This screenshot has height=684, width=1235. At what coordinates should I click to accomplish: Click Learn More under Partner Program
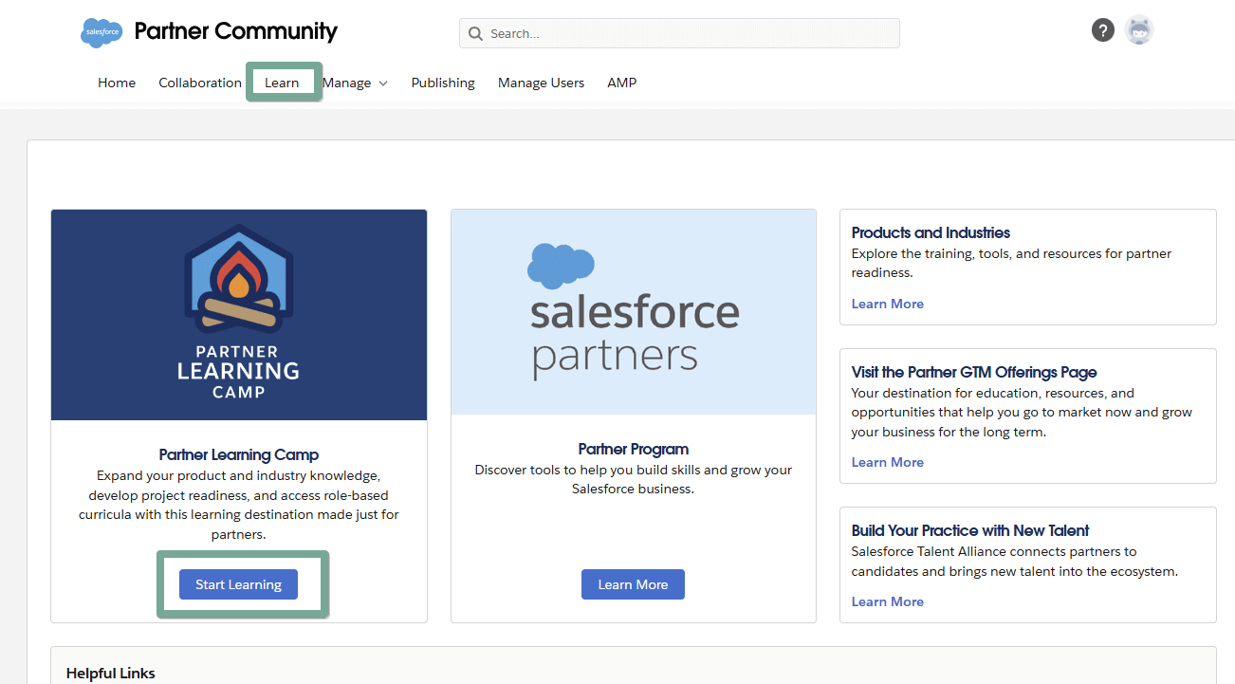tap(633, 584)
